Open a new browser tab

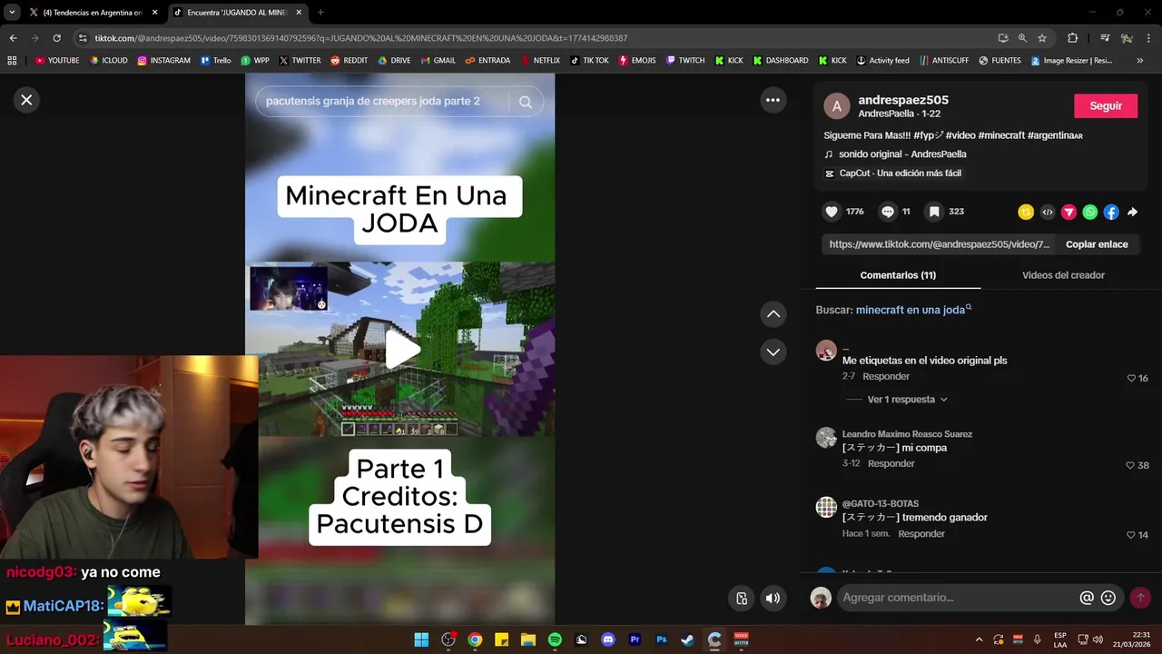(x=320, y=13)
